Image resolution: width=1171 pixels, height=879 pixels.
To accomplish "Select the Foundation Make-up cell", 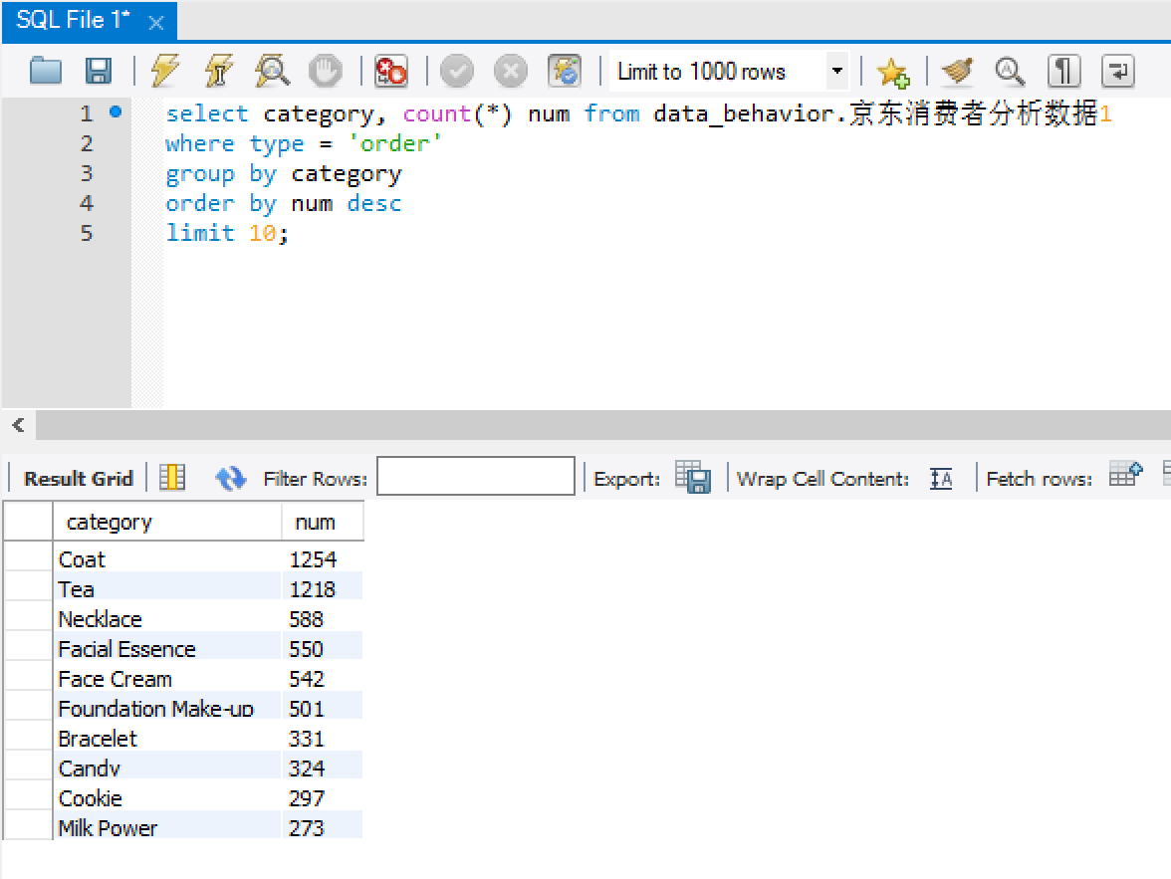I will point(167,709).
